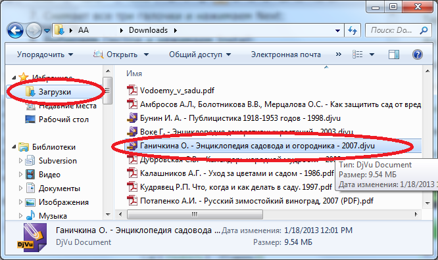The width and height of the screenshot is (438, 260).
Task: Select Потапенко А.И. Русский зимостойкий виноград PDF
Action: pos(256,201)
